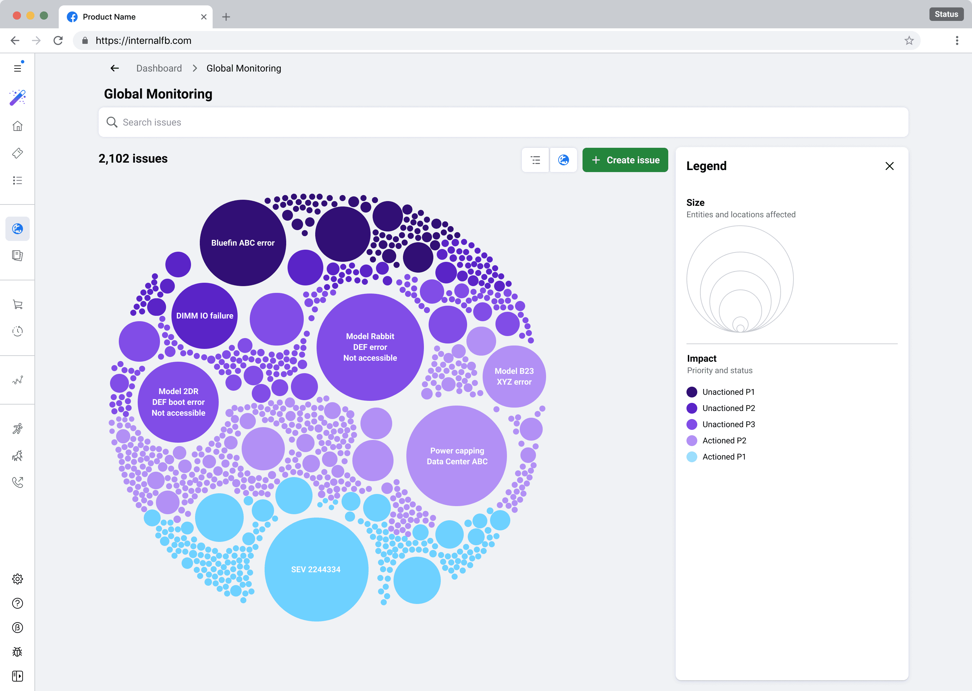Open the browser three-dot menu

pos(957,40)
